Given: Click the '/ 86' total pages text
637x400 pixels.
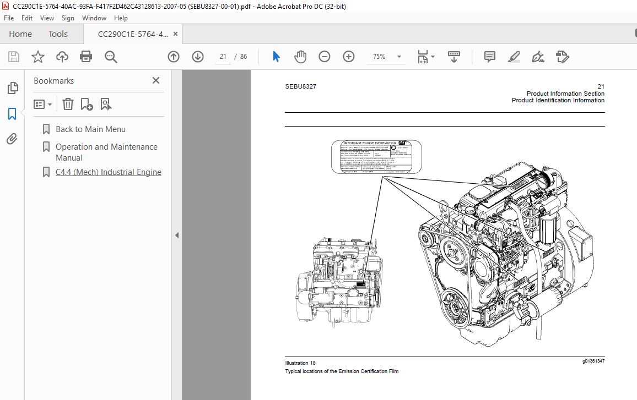Looking at the screenshot, I should pos(240,57).
